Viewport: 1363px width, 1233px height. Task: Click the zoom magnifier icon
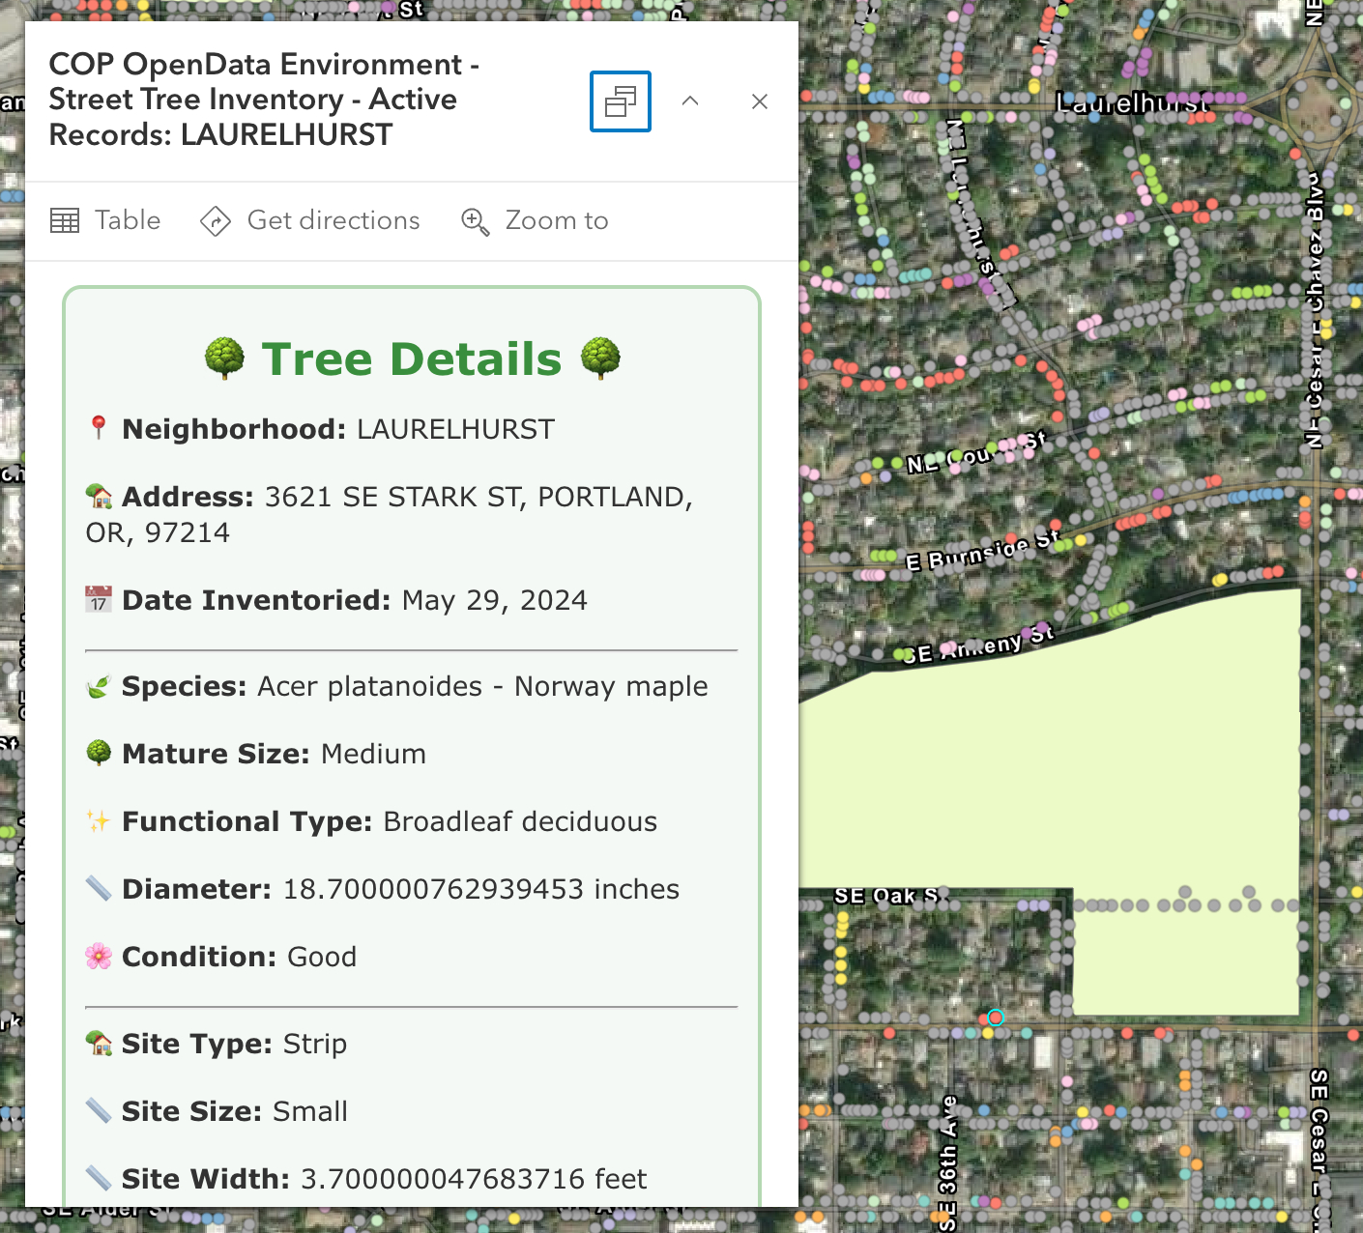(475, 221)
